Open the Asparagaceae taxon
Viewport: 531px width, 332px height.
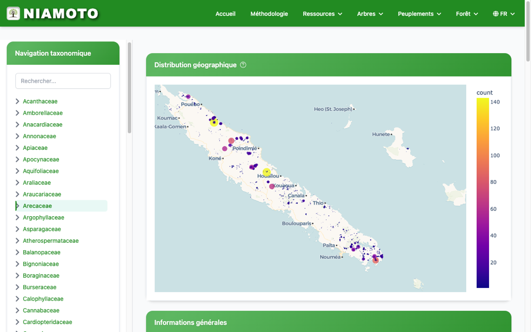41,229
